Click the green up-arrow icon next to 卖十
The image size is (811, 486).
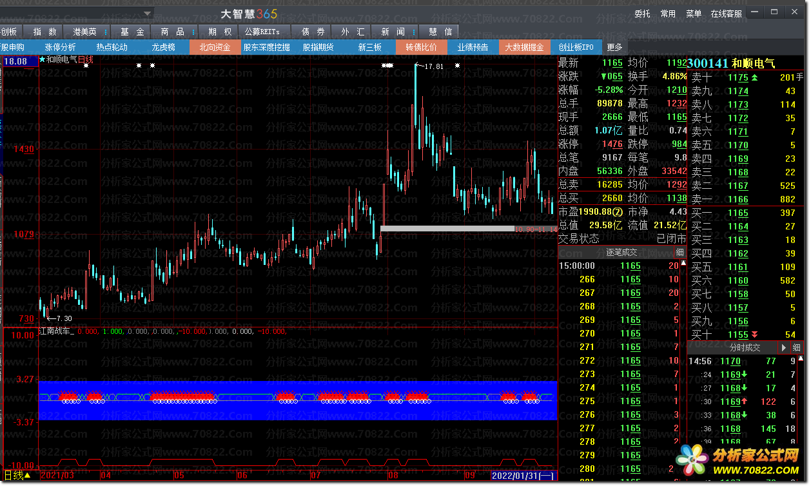click(x=755, y=77)
